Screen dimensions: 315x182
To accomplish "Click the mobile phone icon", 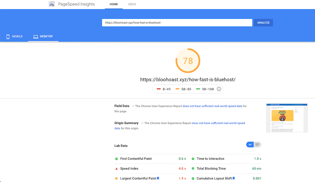I will point(8,36).
